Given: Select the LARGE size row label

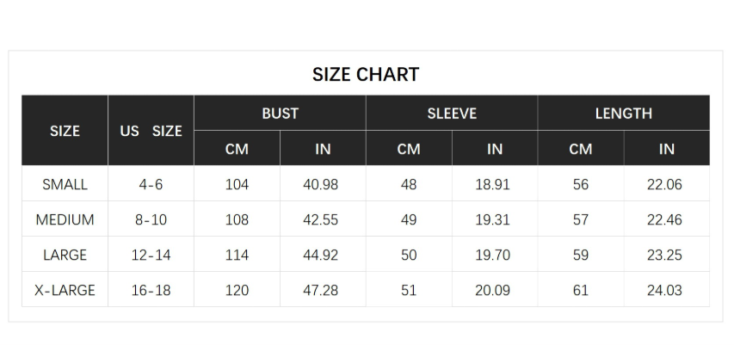Looking at the screenshot, I should tap(65, 255).
